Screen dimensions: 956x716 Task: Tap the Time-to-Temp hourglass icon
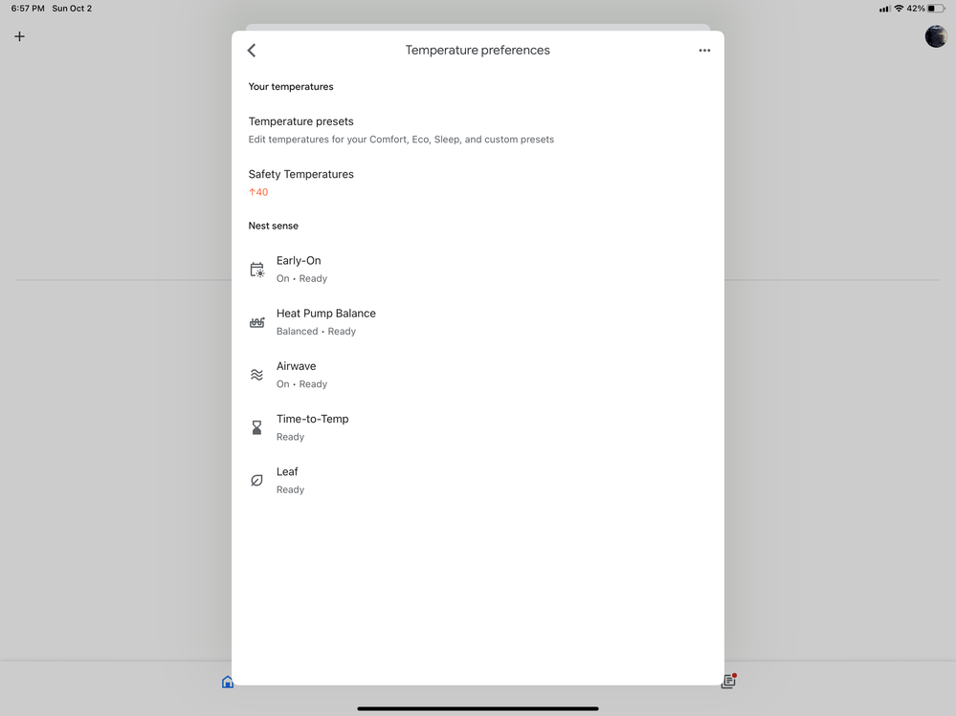pyautogui.click(x=257, y=428)
